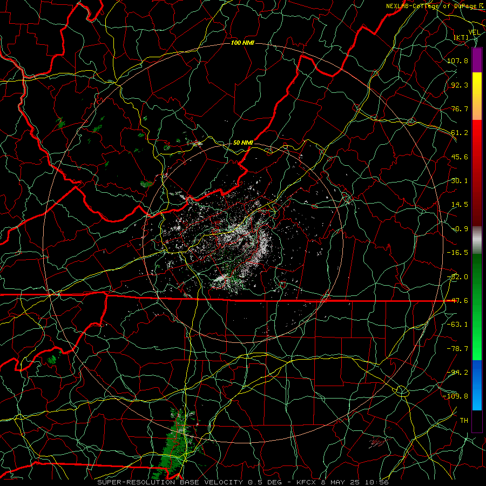Viewport: 486px width, 486px height.
Task: Click the -16.5 velocity scale value
Action: (457, 253)
